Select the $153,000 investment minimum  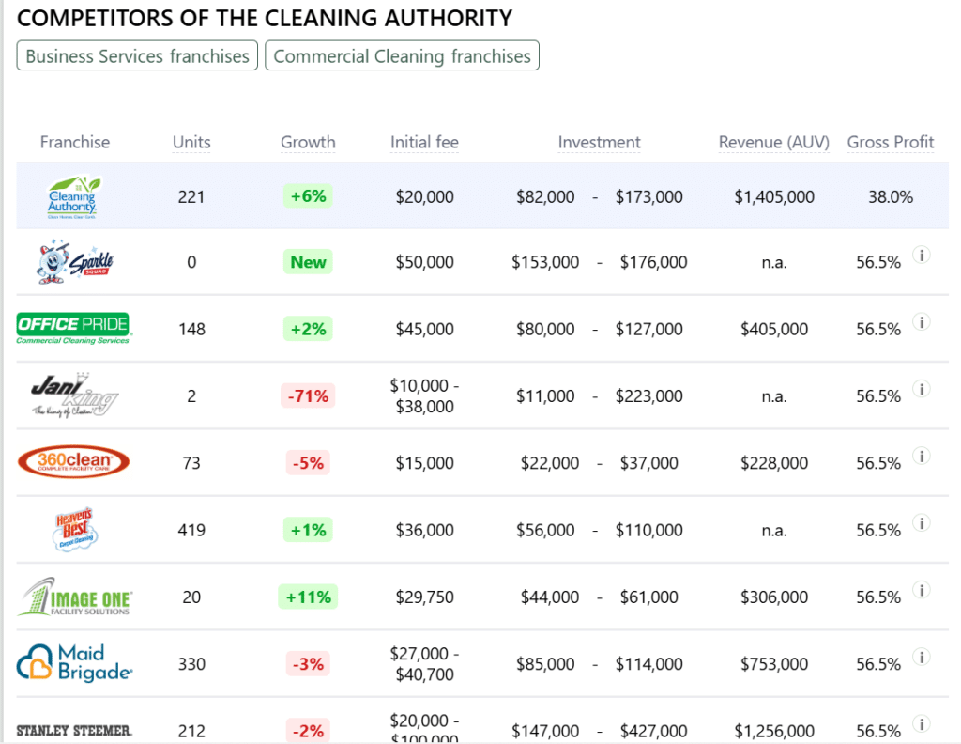coord(545,262)
